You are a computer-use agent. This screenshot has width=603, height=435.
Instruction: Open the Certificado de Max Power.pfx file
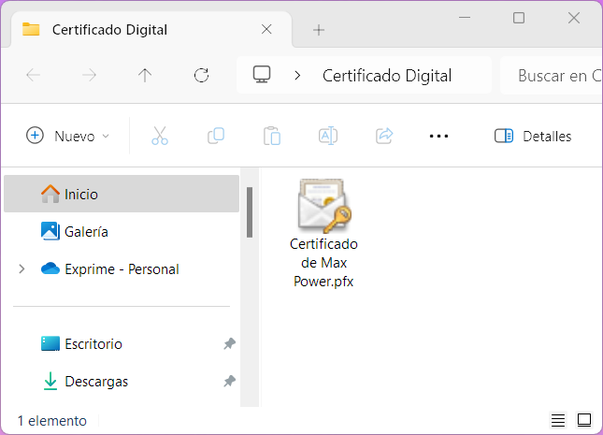[x=323, y=208]
